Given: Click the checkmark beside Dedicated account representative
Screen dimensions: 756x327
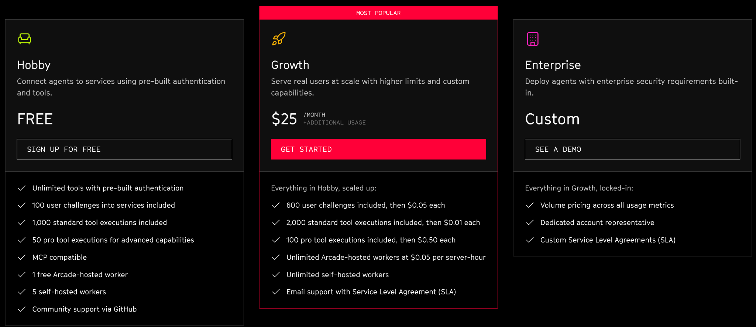Looking at the screenshot, I should [530, 223].
